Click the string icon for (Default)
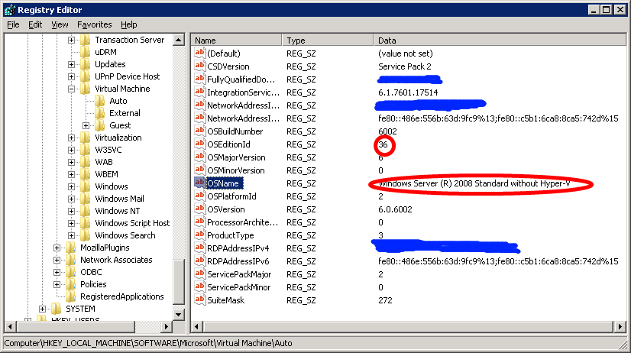Screen dimensions: 631x353 [199, 53]
